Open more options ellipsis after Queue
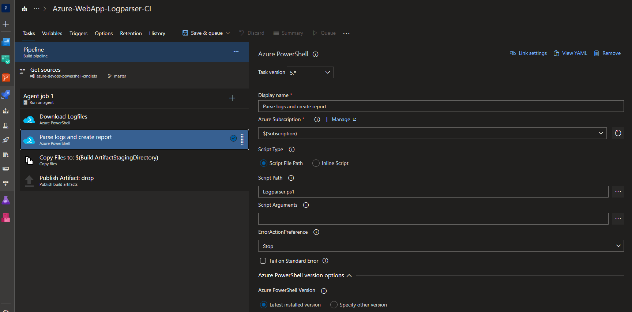 [x=346, y=33]
